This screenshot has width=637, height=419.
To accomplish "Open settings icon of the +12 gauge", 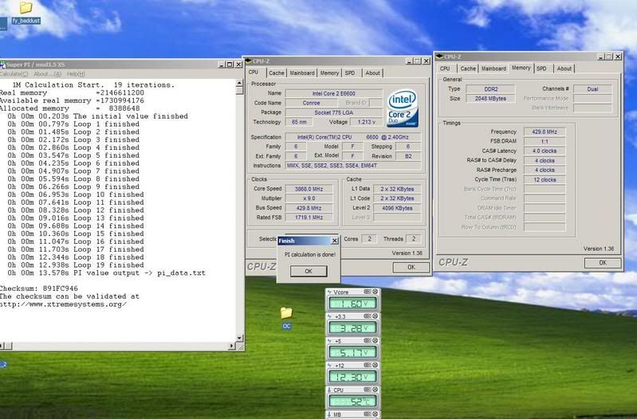I will coord(368,365).
